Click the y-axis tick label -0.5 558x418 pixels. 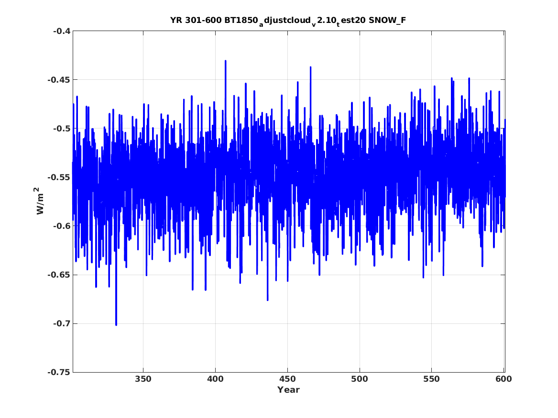[62, 129]
